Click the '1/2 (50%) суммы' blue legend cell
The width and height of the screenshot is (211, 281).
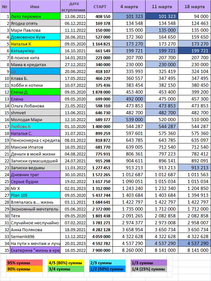pos(107,269)
